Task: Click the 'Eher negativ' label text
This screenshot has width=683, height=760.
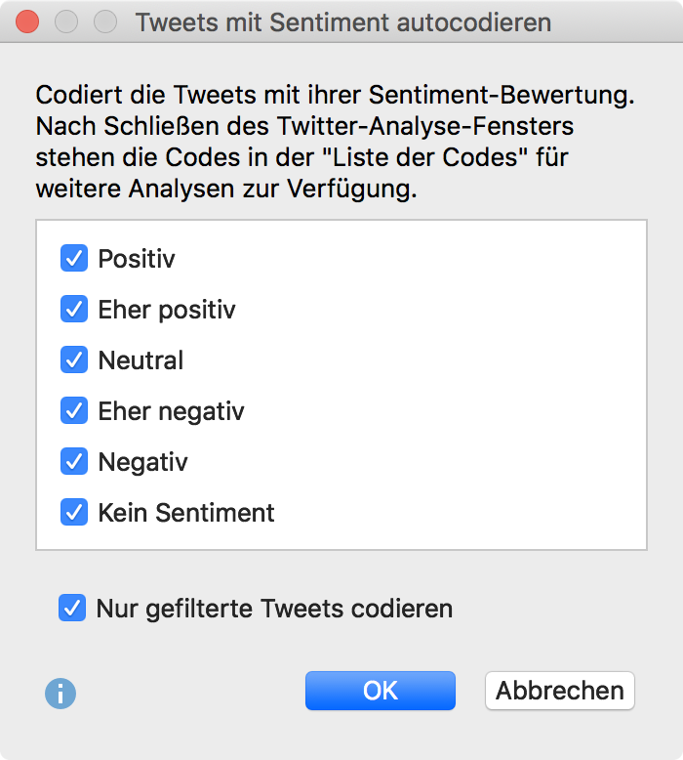Action: (x=171, y=411)
